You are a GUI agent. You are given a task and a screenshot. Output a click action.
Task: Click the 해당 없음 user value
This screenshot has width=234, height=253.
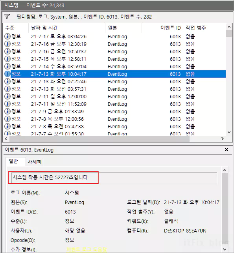pyautogui.click(x=75, y=231)
